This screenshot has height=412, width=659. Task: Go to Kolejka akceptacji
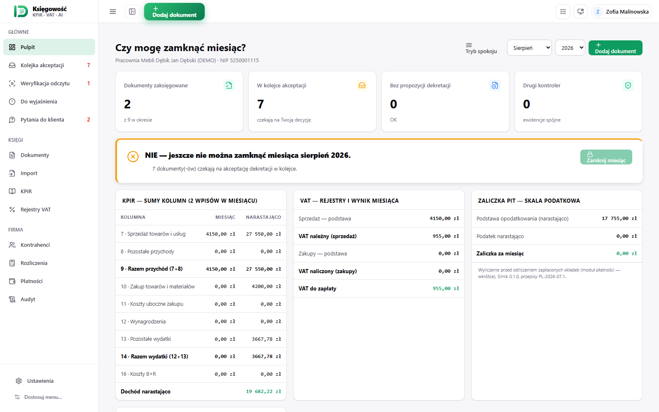pyautogui.click(x=49, y=65)
